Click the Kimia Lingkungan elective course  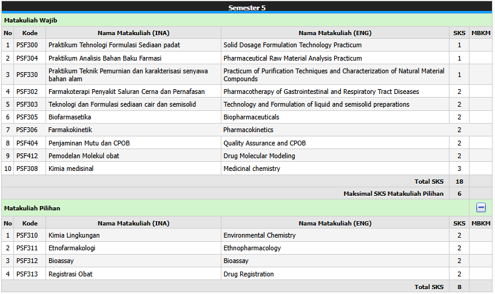click(x=74, y=235)
